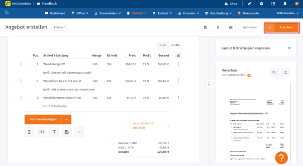Image resolution: width=303 pixels, height=166 pixels.
Task: Insert a separator line with the dash icon
Action: coord(79,132)
